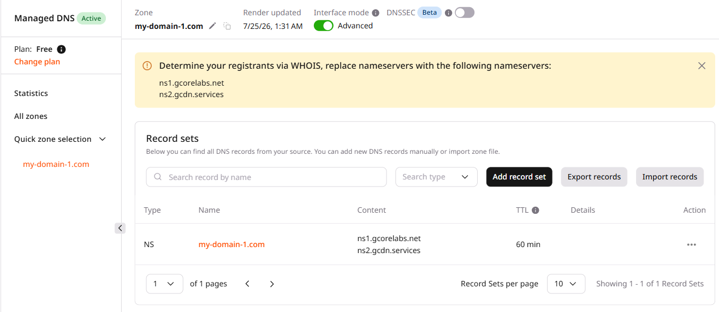Open the Search type dropdown

click(x=436, y=177)
